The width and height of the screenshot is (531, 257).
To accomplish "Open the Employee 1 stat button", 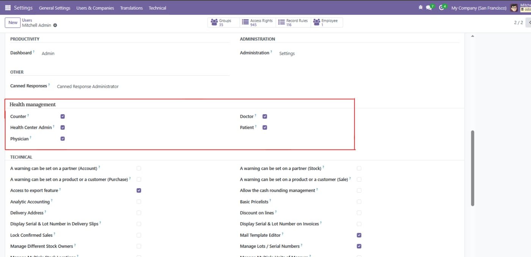I will pos(327,22).
